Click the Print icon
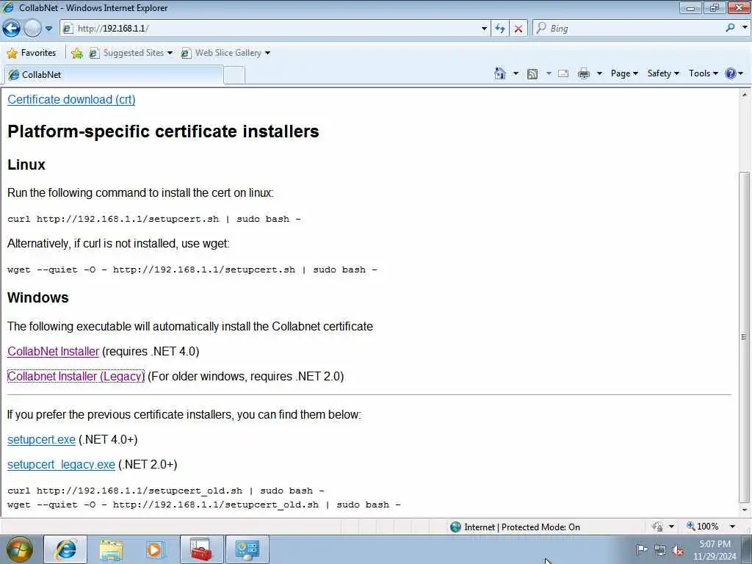The height and width of the screenshot is (564, 752). (584, 73)
